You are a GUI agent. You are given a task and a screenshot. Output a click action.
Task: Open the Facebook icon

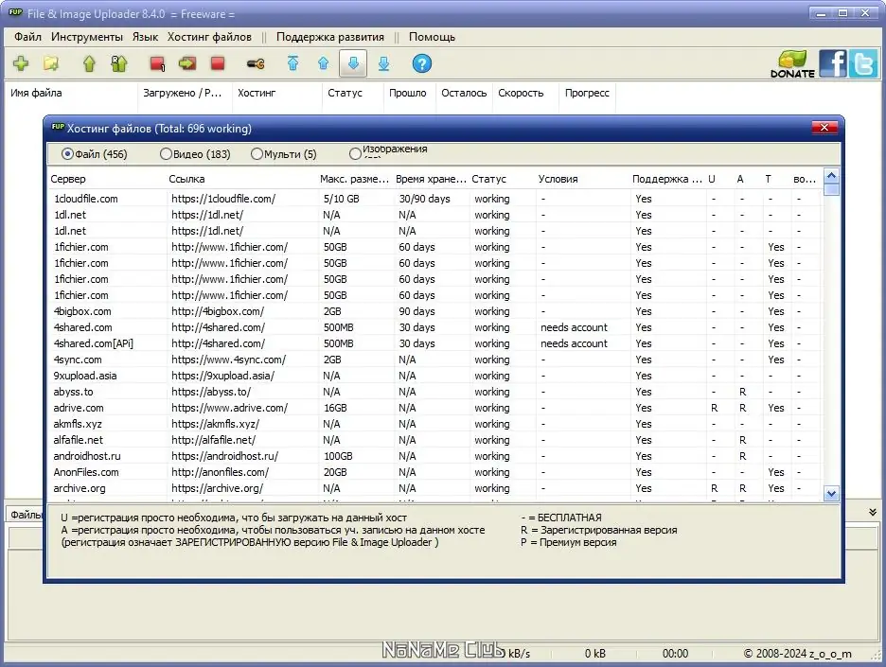coord(833,63)
